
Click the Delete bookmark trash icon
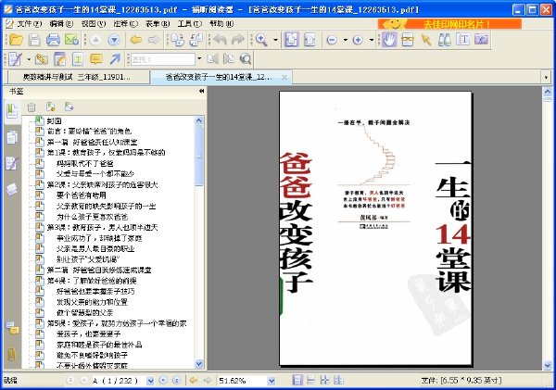tap(32, 107)
